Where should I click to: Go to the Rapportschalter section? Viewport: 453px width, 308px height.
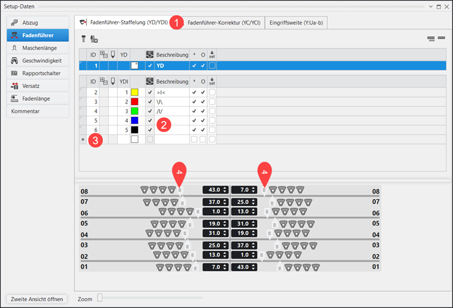click(38, 73)
